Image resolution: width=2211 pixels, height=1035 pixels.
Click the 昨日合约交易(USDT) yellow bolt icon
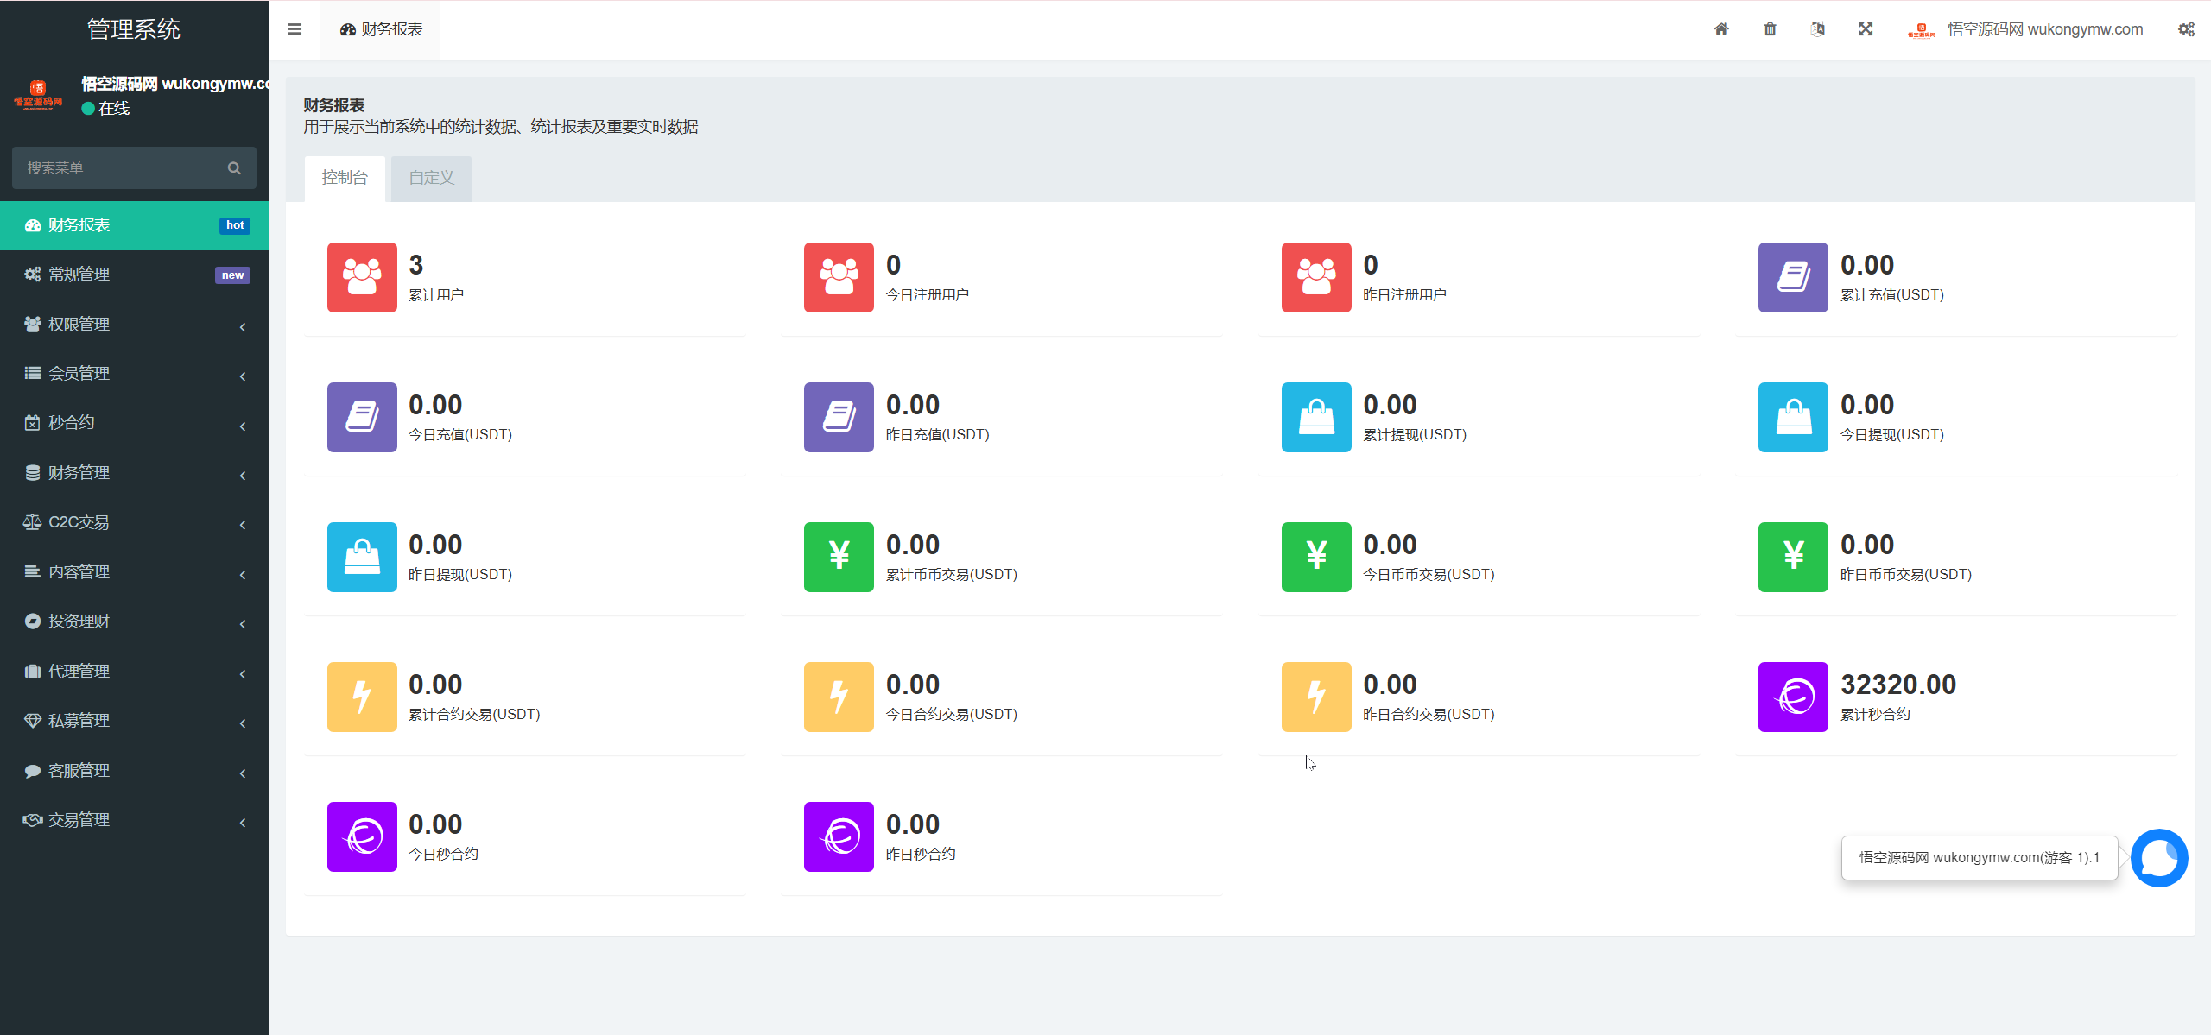pos(1316,697)
